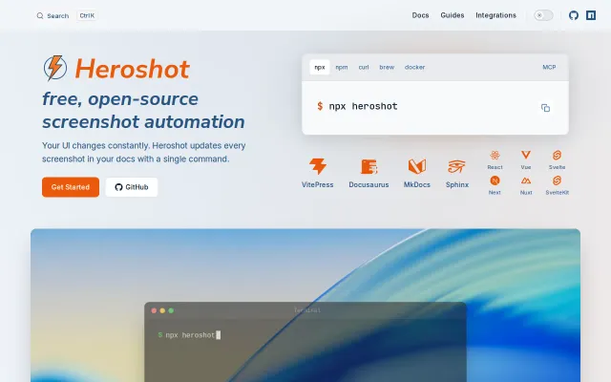The width and height of the screenshot is (611, 382).
Task: Open the Docusaurus integration icon
Action: point(369,166)
